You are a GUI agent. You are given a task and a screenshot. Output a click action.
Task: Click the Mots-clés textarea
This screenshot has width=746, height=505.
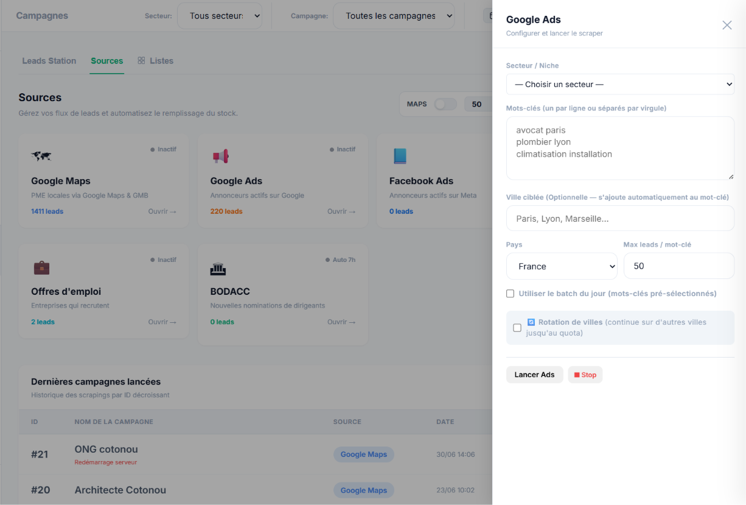tap(620, 148)
